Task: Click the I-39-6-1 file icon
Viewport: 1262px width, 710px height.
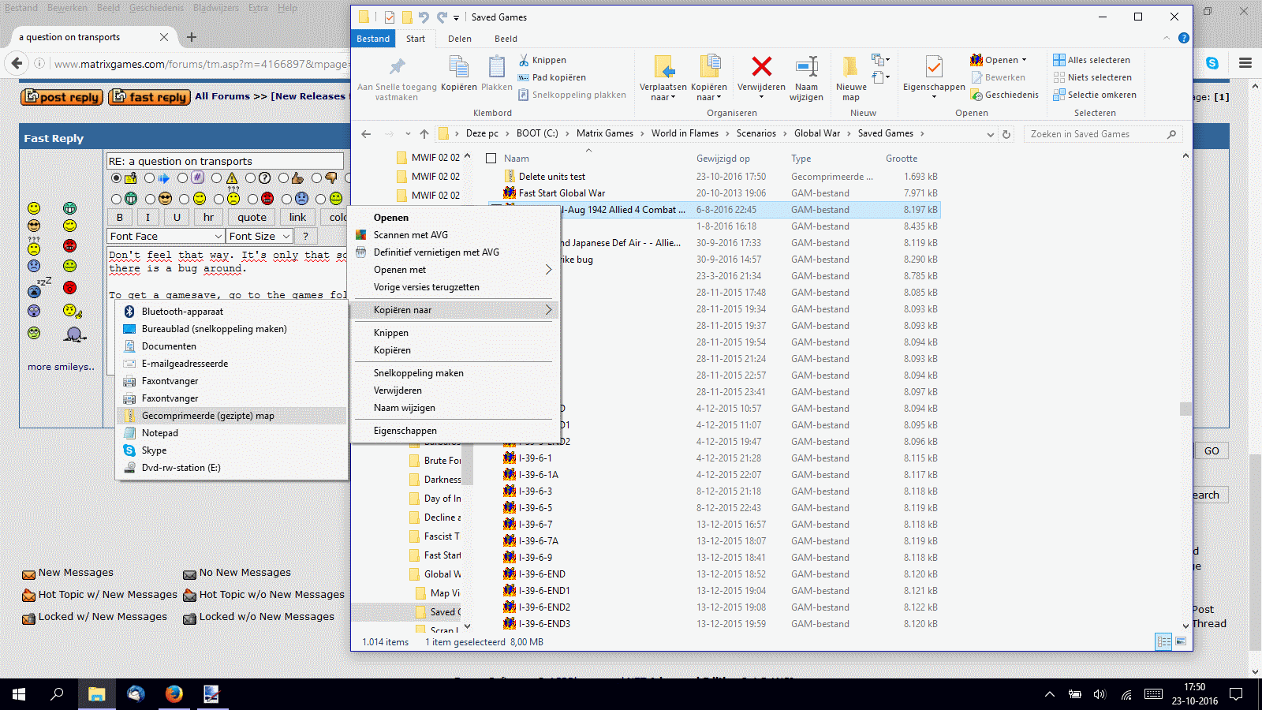Action: (510, 458)
